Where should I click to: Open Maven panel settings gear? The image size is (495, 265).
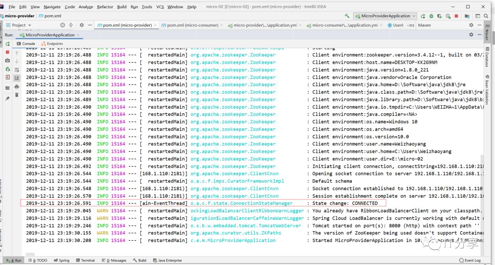pos(471,25)
